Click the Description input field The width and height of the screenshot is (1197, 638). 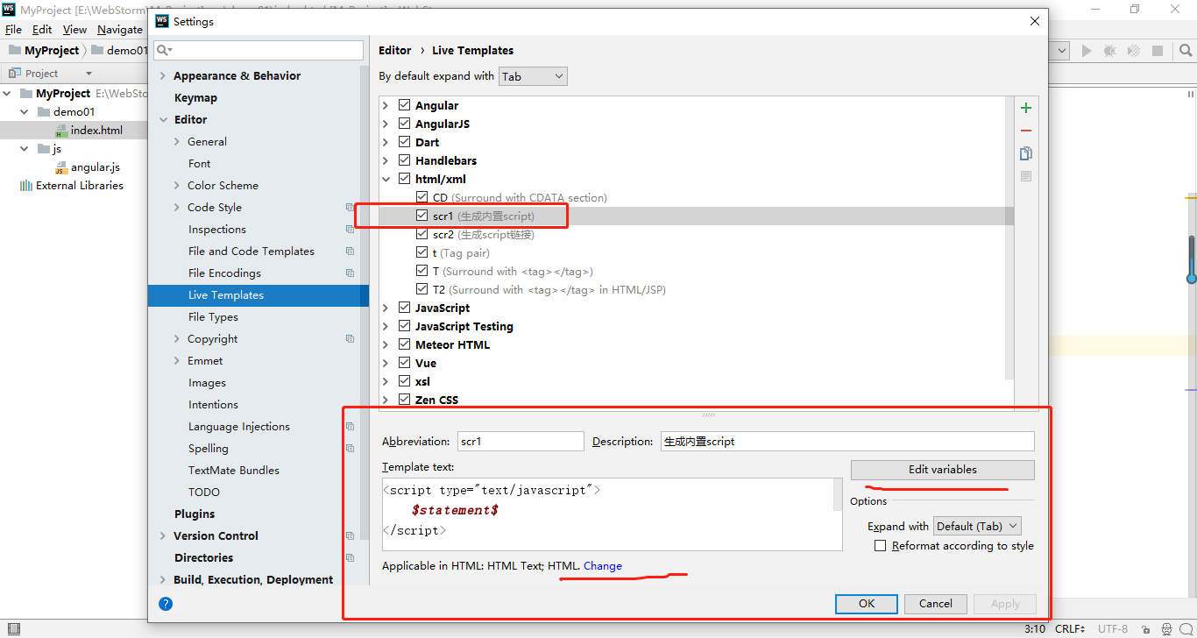pyautogui.click(x=847, y=442)
